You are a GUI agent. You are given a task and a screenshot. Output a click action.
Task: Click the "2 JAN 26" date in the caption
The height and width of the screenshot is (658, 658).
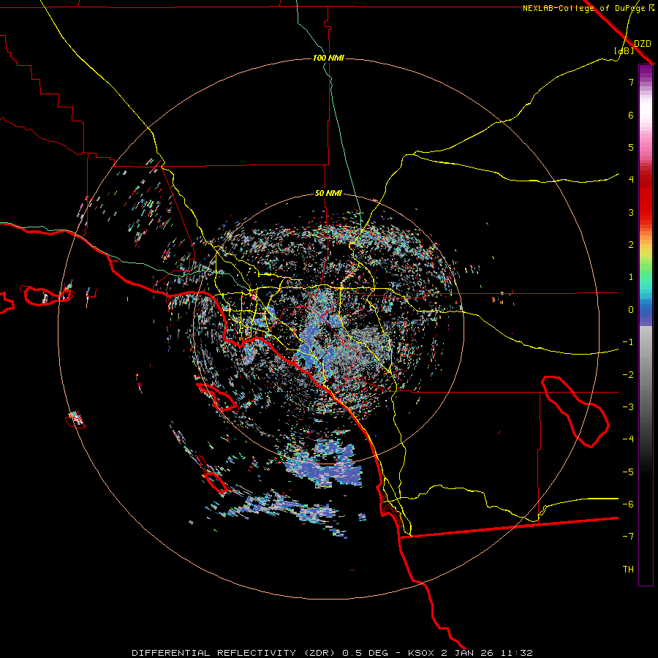[x=467, y=653]
